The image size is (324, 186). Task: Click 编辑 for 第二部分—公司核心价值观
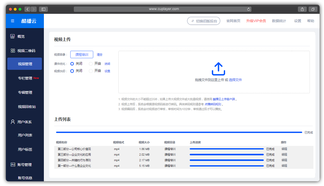[x=284, y=149]
